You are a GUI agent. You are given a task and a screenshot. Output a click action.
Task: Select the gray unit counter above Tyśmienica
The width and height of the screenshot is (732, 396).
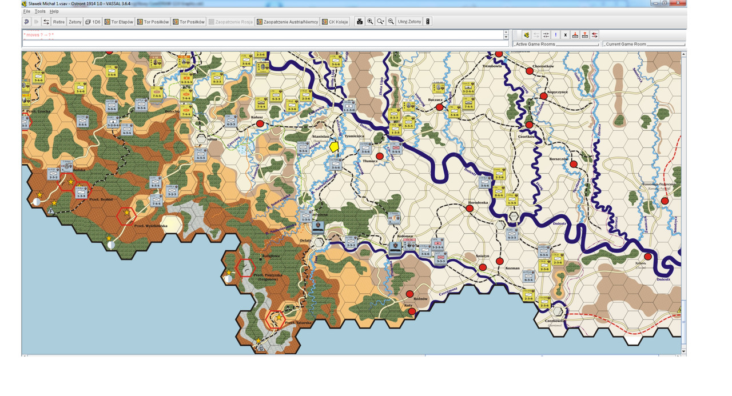pos(349,106)
